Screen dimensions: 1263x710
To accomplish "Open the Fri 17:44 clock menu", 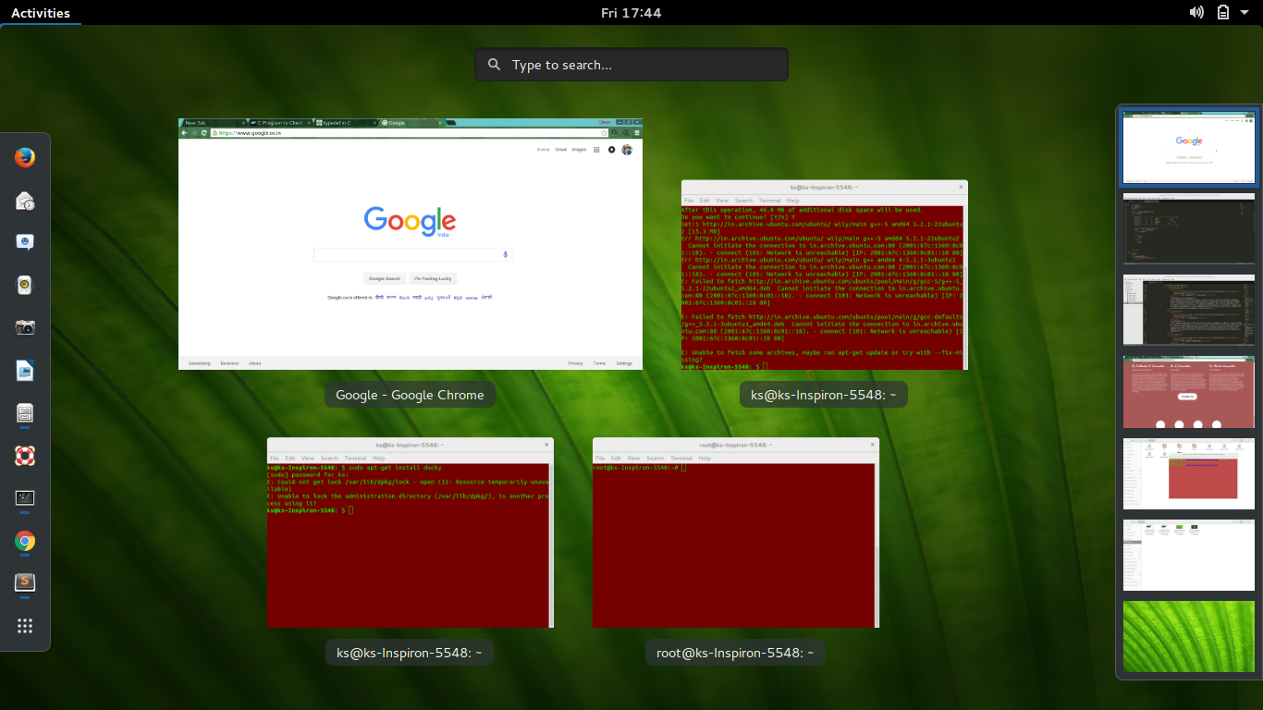I will 631,12.
